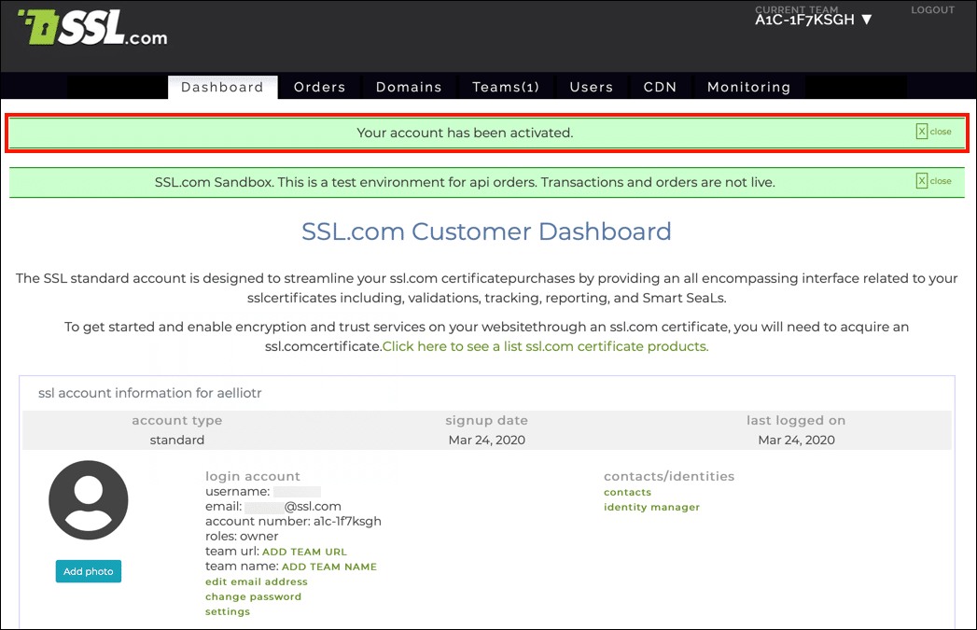This screenshot has width=977, height=630.
Task: Switch to the Orders tab
Action: click(x=319, y=87)
